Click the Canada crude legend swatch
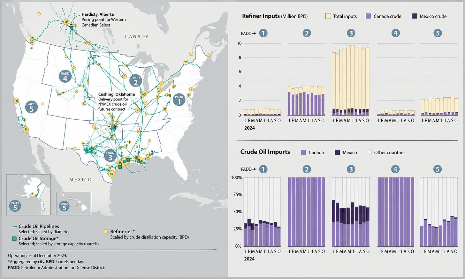Screen dimensions: 465x279 coord(368,16)
